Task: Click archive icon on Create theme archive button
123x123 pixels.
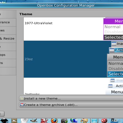Action: click(x=22, y=105)
